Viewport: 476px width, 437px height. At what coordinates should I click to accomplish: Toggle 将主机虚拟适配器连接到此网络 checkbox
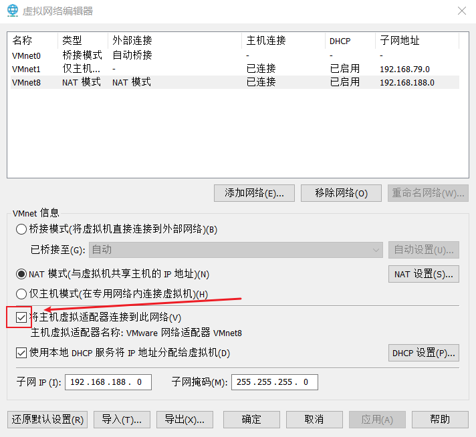pyautogui.click(x=21, y=317)
